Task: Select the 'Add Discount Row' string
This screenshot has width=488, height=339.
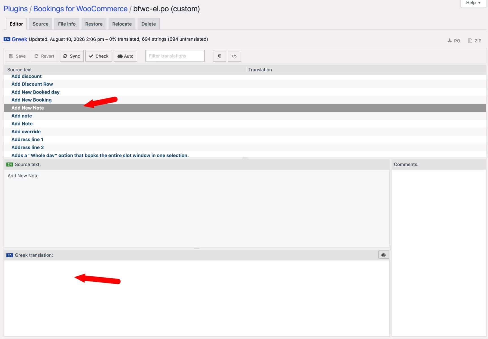Action: point(245,84)
